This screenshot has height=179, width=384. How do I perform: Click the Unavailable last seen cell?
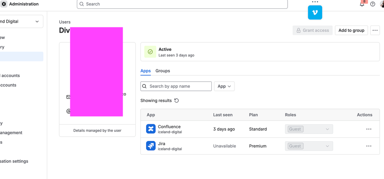coord(224,146)
